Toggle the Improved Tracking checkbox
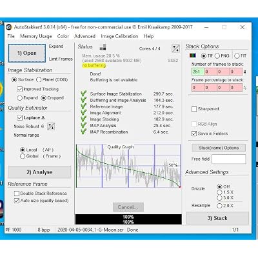 click(20, 89)
